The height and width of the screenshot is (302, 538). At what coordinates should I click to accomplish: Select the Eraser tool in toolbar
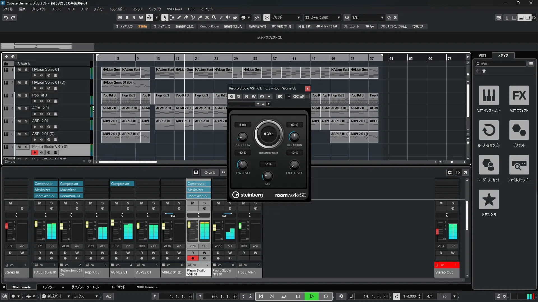[186, 17]
